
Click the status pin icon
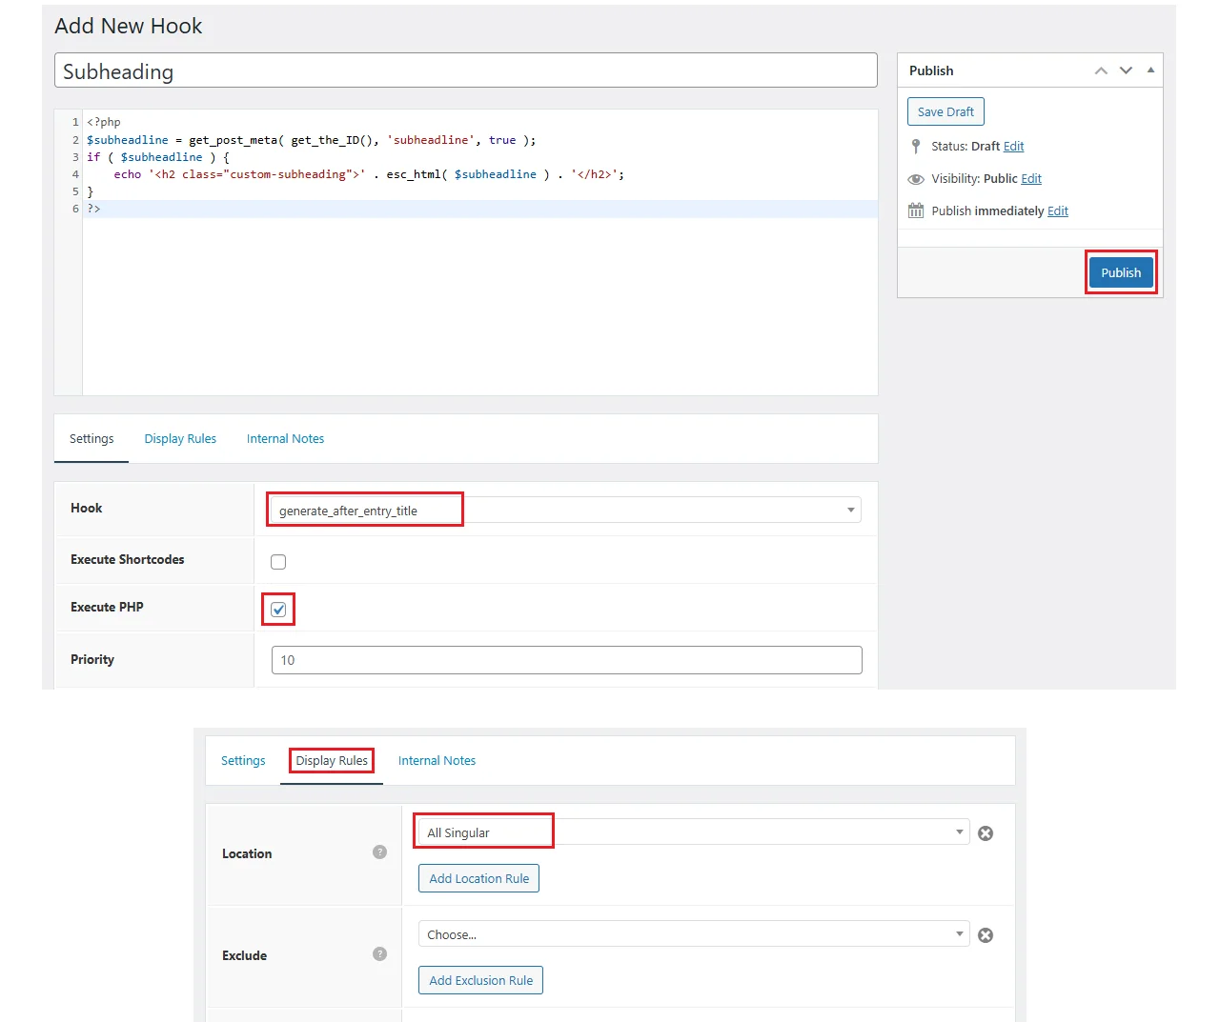pyautogui.click(x=916, y=146)
